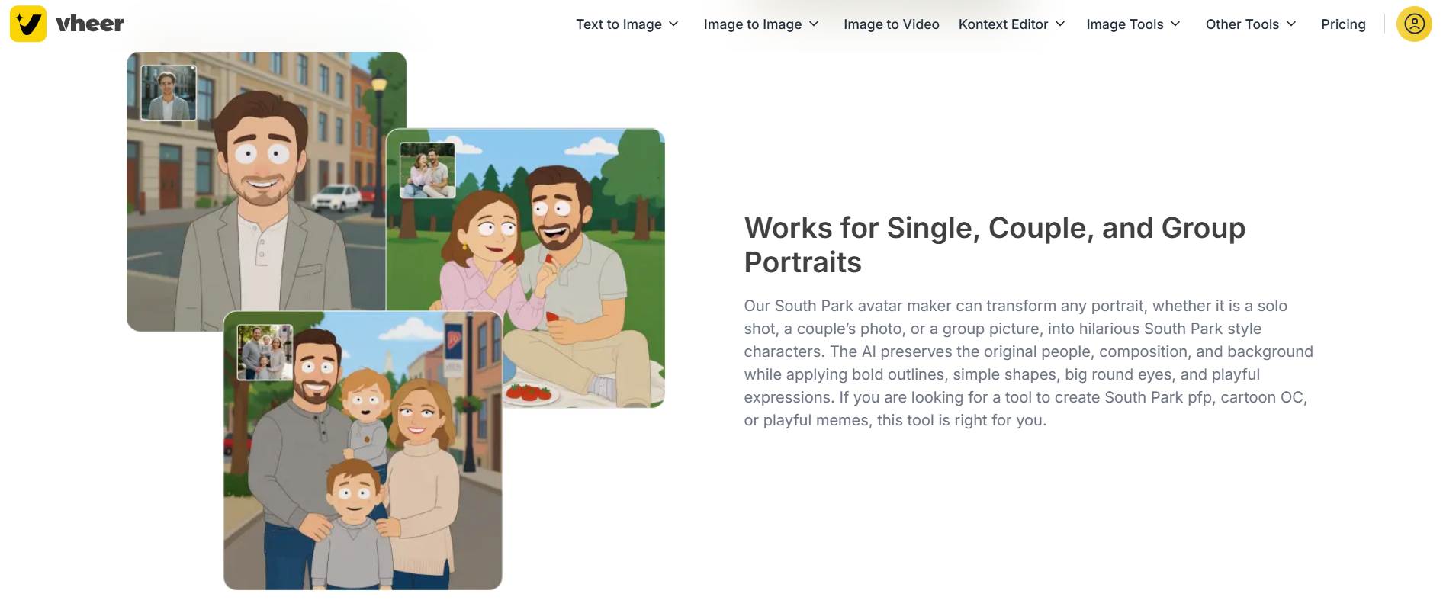
Task: Click the original couple photo inset
Action: 427,170
